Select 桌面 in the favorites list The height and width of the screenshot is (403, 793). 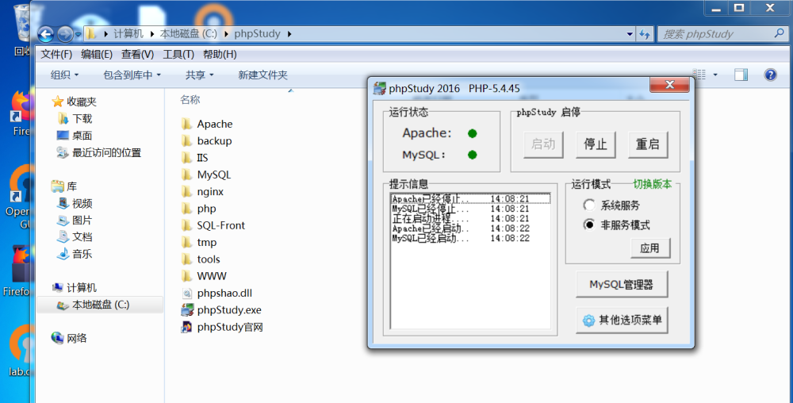82,136
